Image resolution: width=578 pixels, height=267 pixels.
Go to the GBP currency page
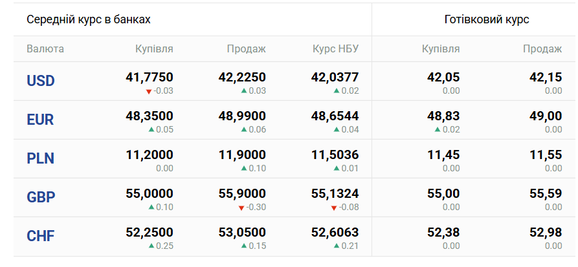pyautogui.click(x=41, y=197)
